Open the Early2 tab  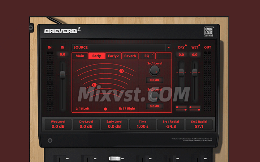[113, 56]
